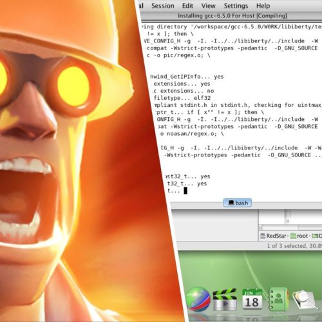This screenshot has height=322, width=322.
Task: Click the Installing gcc-6.5.0 title bar
Action: click(x=232, y=16)
